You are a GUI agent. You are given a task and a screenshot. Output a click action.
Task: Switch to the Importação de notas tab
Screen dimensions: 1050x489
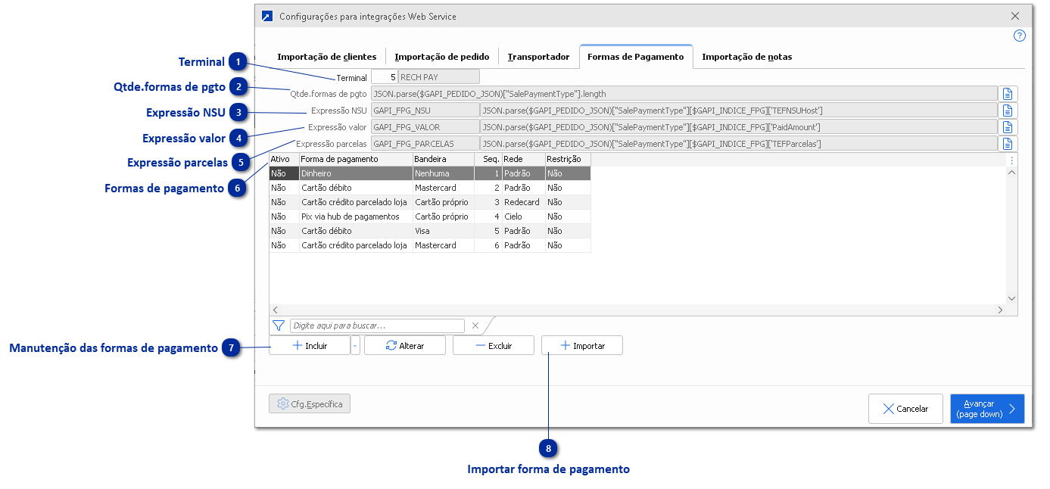(746, 56)
